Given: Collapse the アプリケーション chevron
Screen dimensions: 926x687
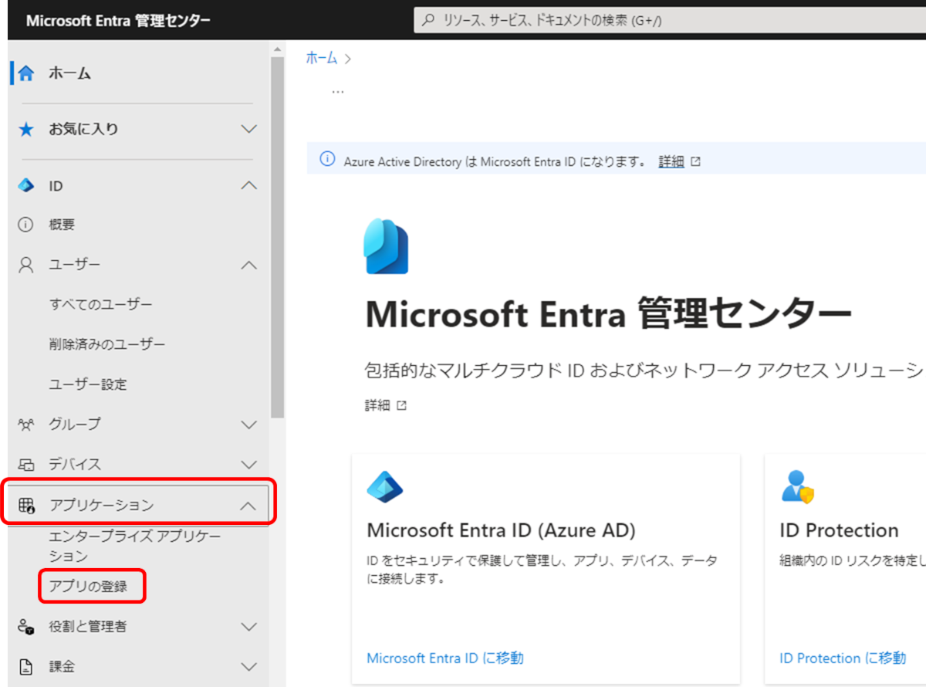Looking at the screenshot, I should [x=248, y=506].
